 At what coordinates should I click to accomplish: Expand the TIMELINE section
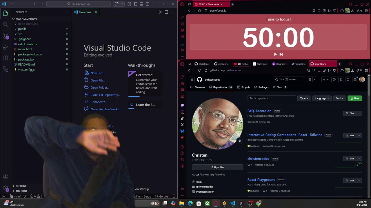pos(21,191)
